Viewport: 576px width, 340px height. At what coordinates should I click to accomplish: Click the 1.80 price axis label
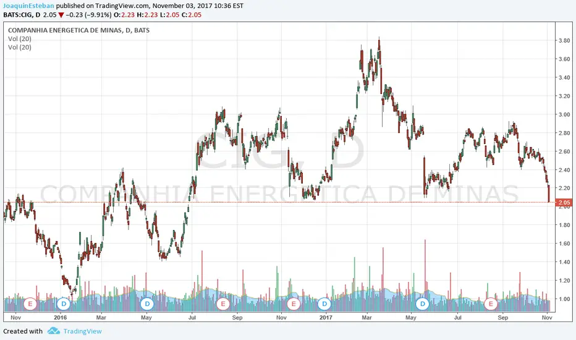click(x=564, y=225)
